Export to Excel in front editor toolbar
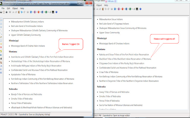 tap(46, 12)
